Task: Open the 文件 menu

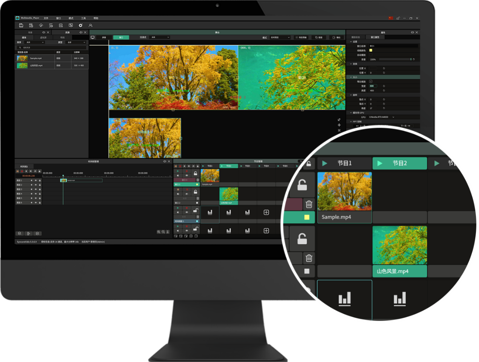Action: [x=46, y=18]
